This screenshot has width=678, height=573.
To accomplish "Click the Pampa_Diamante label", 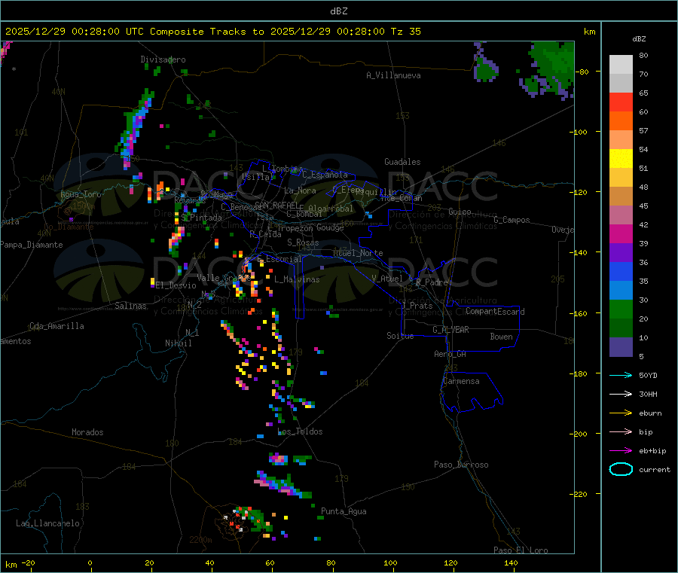I will pyautogui.click(x=31, y=245).
